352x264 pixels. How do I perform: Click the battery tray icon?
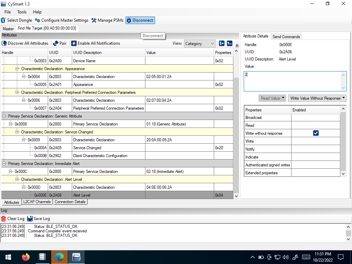[x=261, y=257]
